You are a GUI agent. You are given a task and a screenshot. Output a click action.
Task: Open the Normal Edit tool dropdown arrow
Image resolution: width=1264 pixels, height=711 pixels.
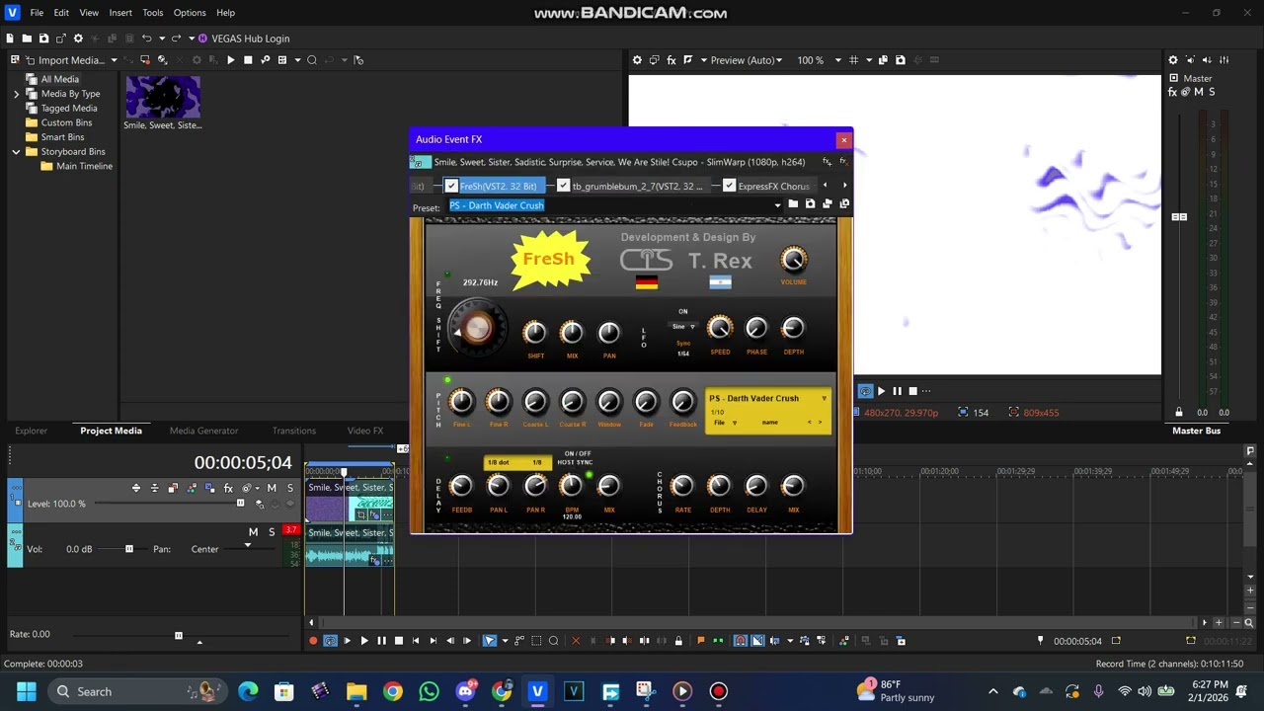point(504,641)
